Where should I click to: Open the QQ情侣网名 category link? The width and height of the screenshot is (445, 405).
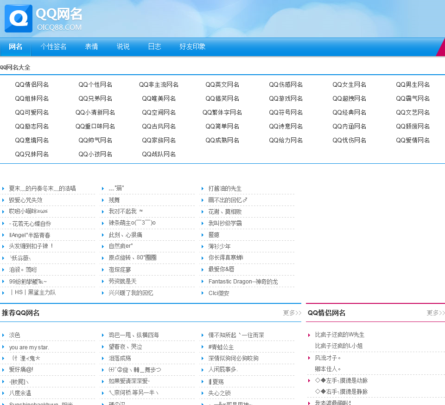point(32,84)
